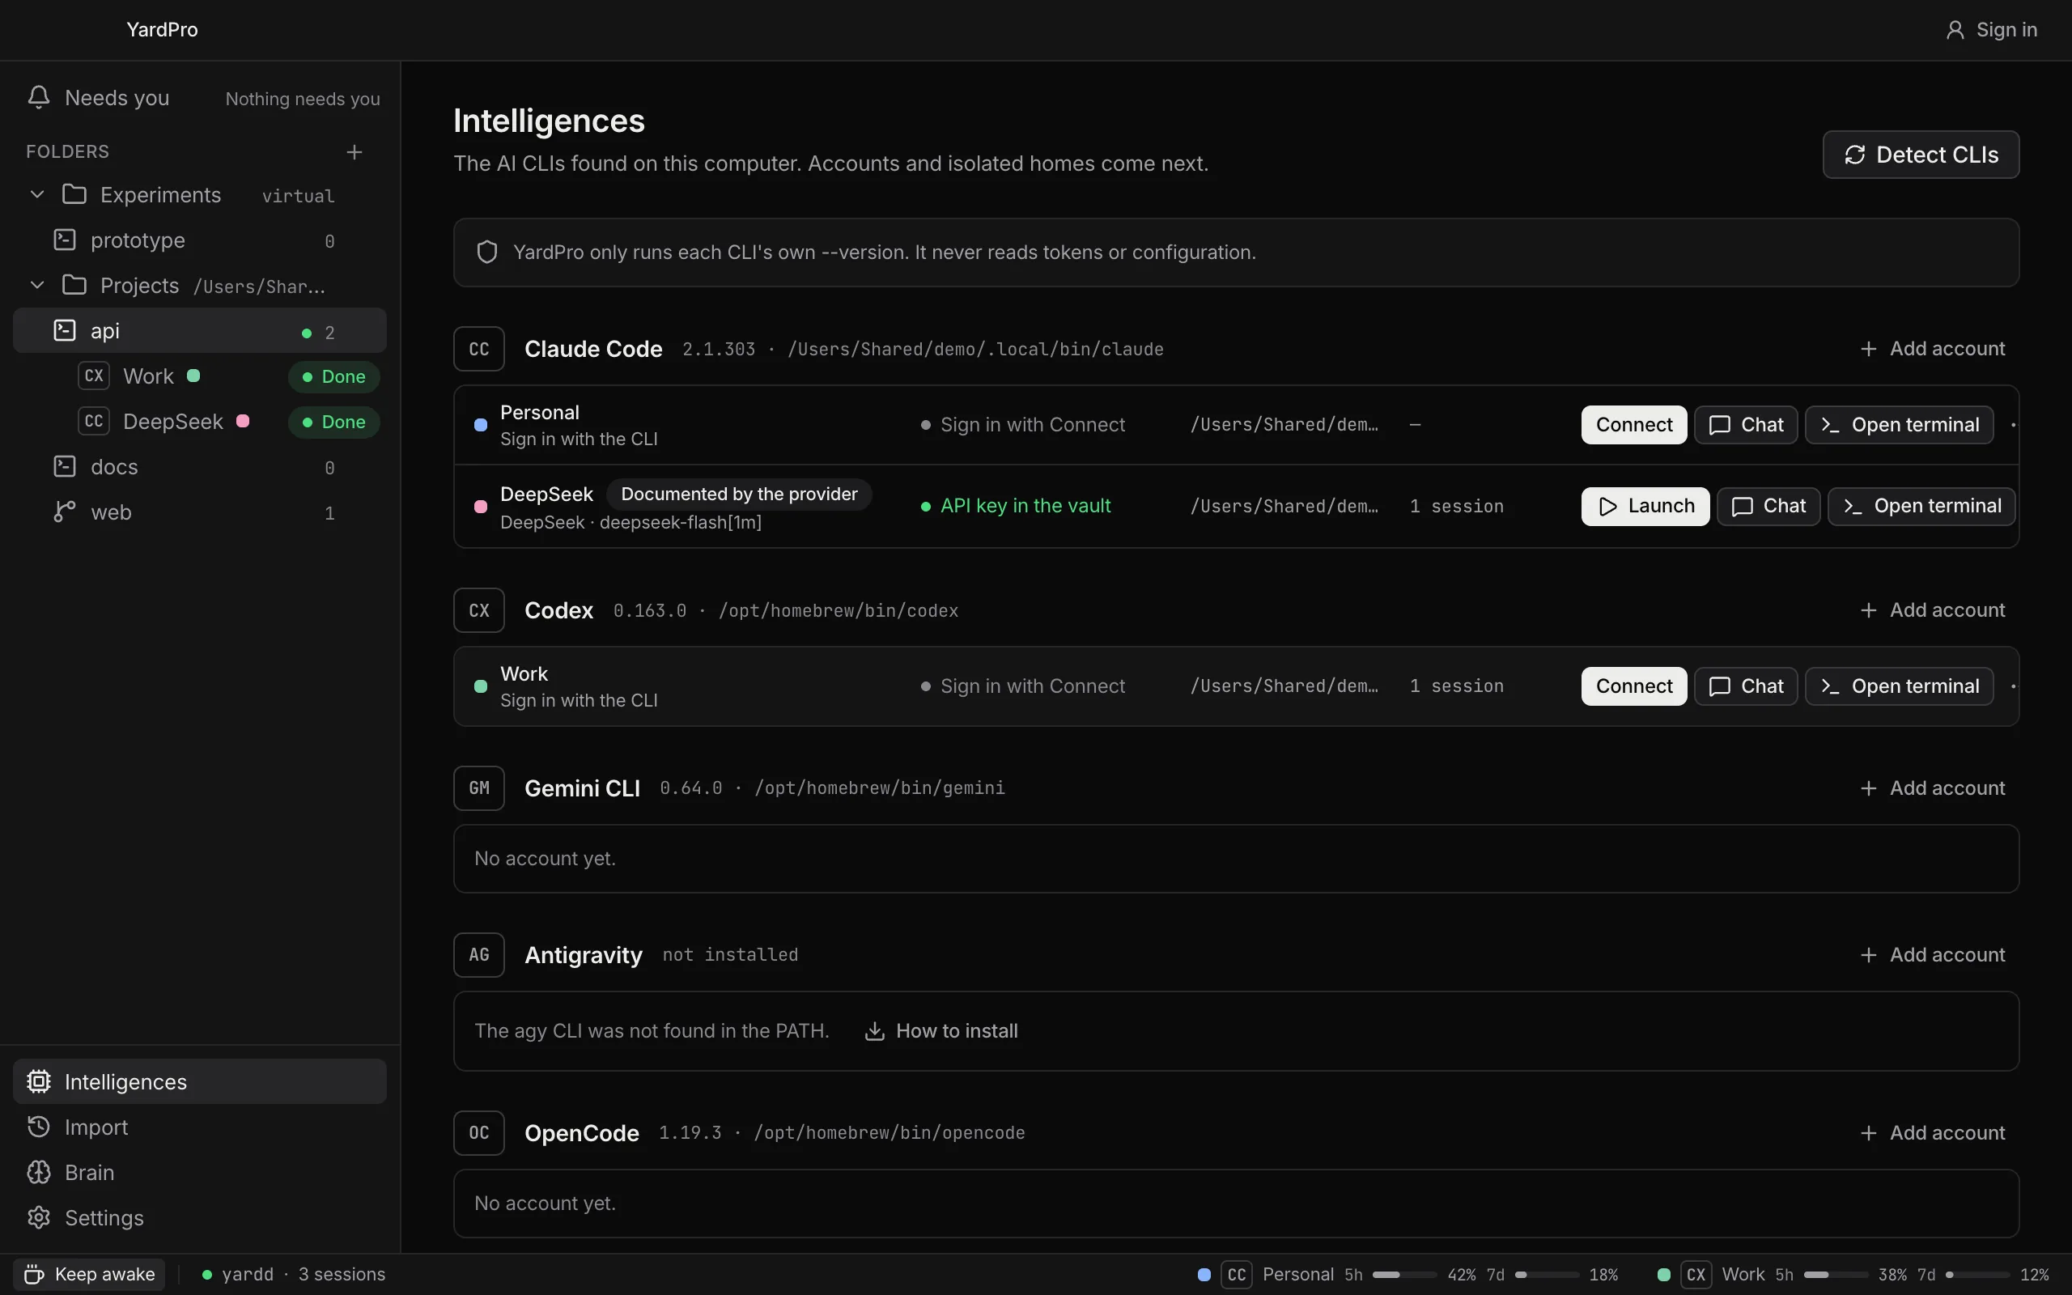Screen dimensions: 2072x1295
Task: Click the Claude Code CC badge icon
Action: (478, 349)
